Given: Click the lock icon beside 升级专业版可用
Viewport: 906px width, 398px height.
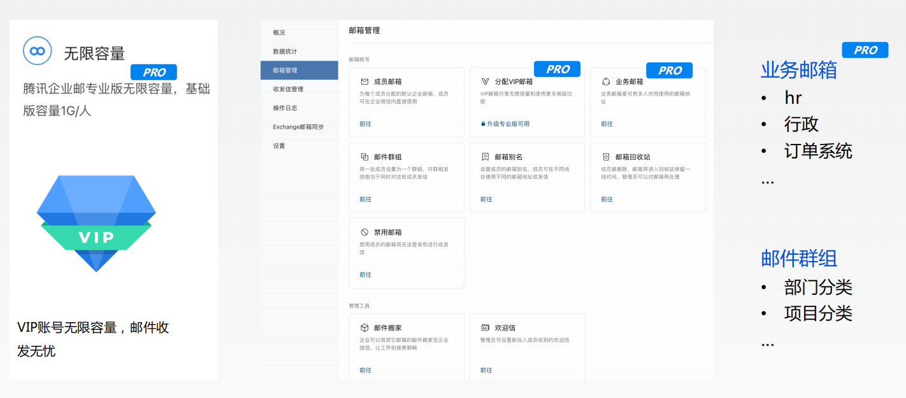Looking at the screenshot, I should pos(483,124).
